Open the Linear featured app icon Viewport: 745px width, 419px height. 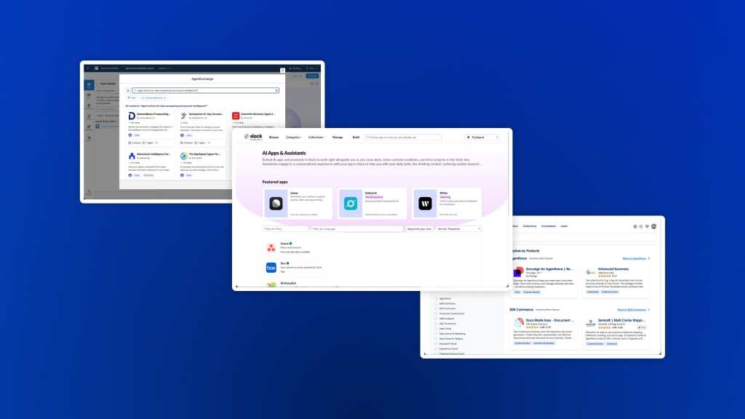(x=276, y=204)
